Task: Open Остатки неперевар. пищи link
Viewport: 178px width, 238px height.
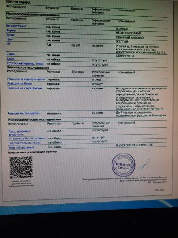Action: tap(25, 63)
